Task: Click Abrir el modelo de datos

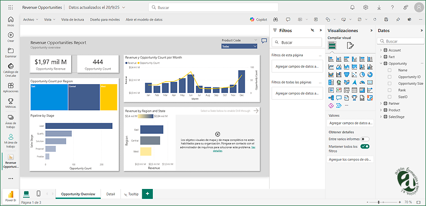Action: (144, 20)
